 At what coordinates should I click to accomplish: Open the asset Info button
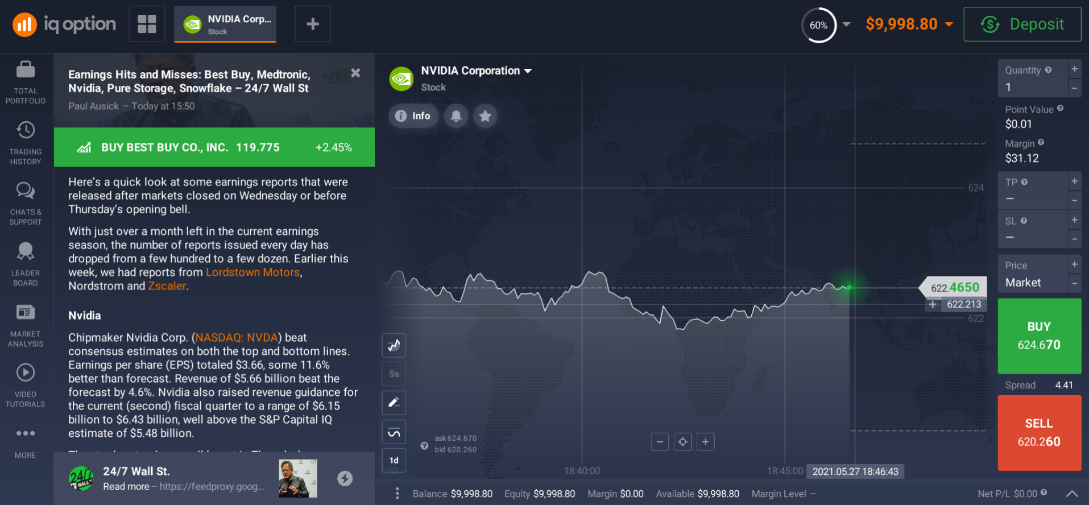click(413, 116)
